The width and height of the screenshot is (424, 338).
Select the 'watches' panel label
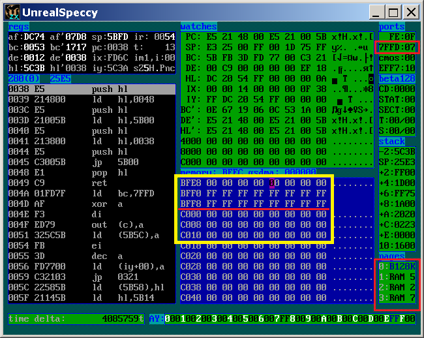199,27
